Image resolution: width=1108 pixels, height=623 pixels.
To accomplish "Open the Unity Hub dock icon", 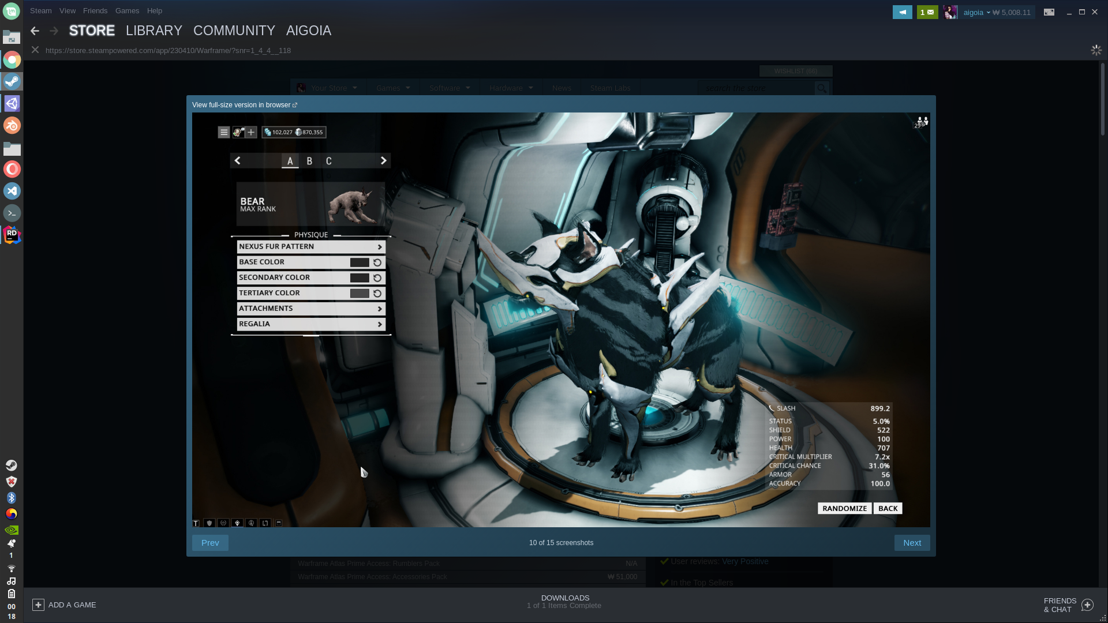I will [12, 103].
